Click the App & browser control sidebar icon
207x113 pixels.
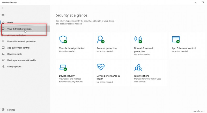3,48
